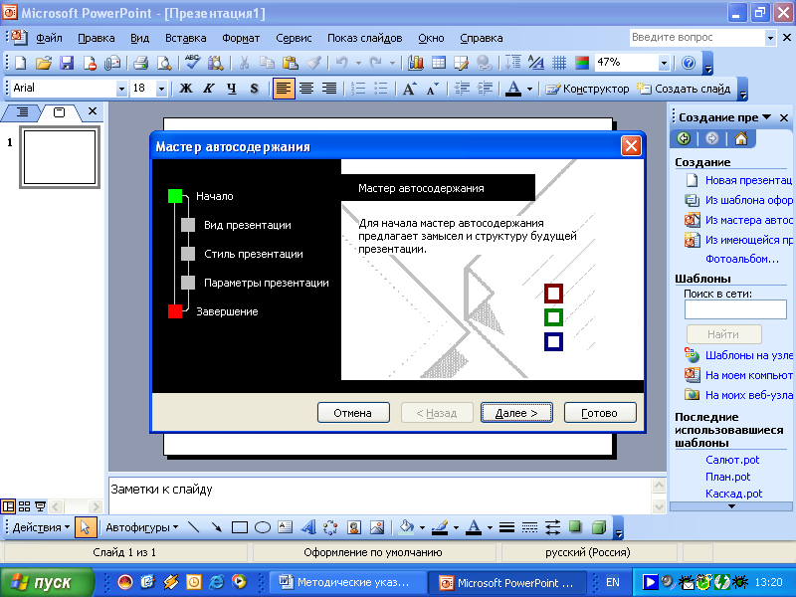796x597 pixels.
Task: Click the Copy icon in toolbar
Action: 267,63
